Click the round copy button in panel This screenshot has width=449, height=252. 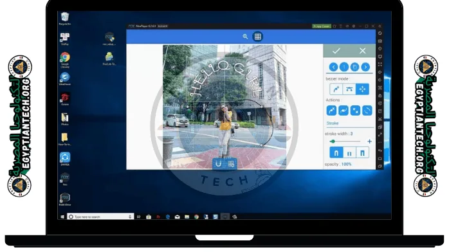355,67
